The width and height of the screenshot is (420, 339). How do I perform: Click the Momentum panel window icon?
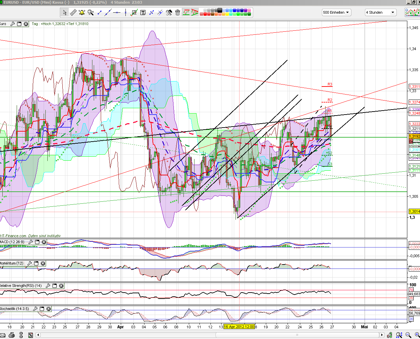click(x=36, y=264)
